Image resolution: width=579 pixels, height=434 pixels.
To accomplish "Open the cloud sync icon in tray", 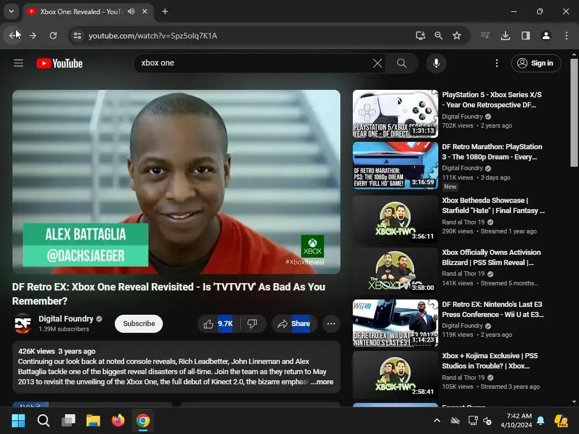I will pos(455,420).
